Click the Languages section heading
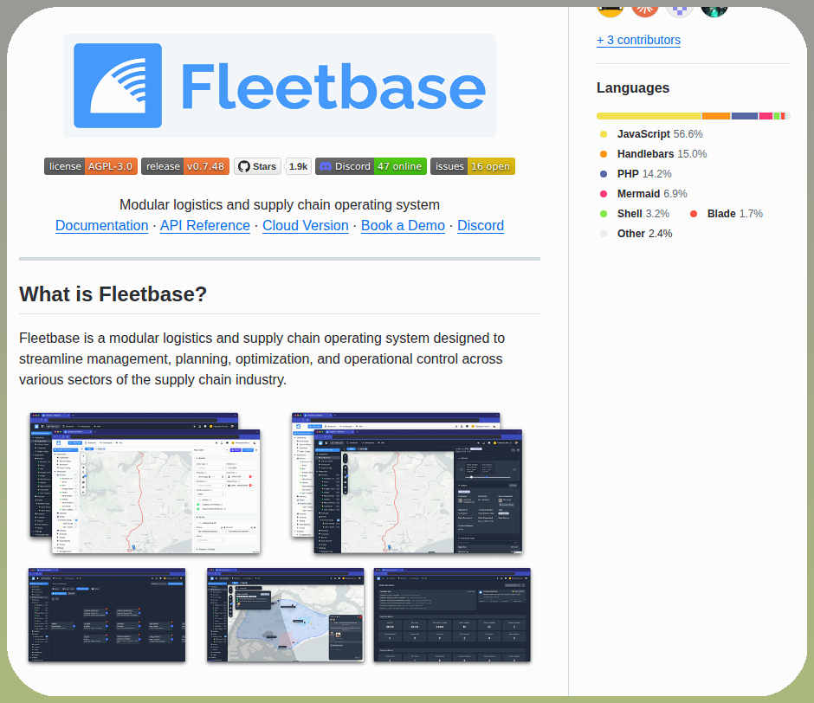Screen dimensions: 814x703 (x=633, y=87)
